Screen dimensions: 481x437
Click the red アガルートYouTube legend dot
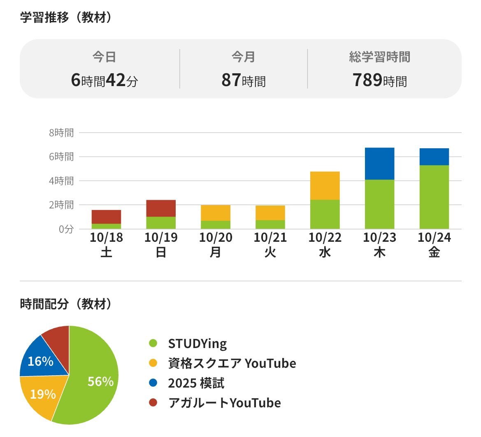[153, 403]
